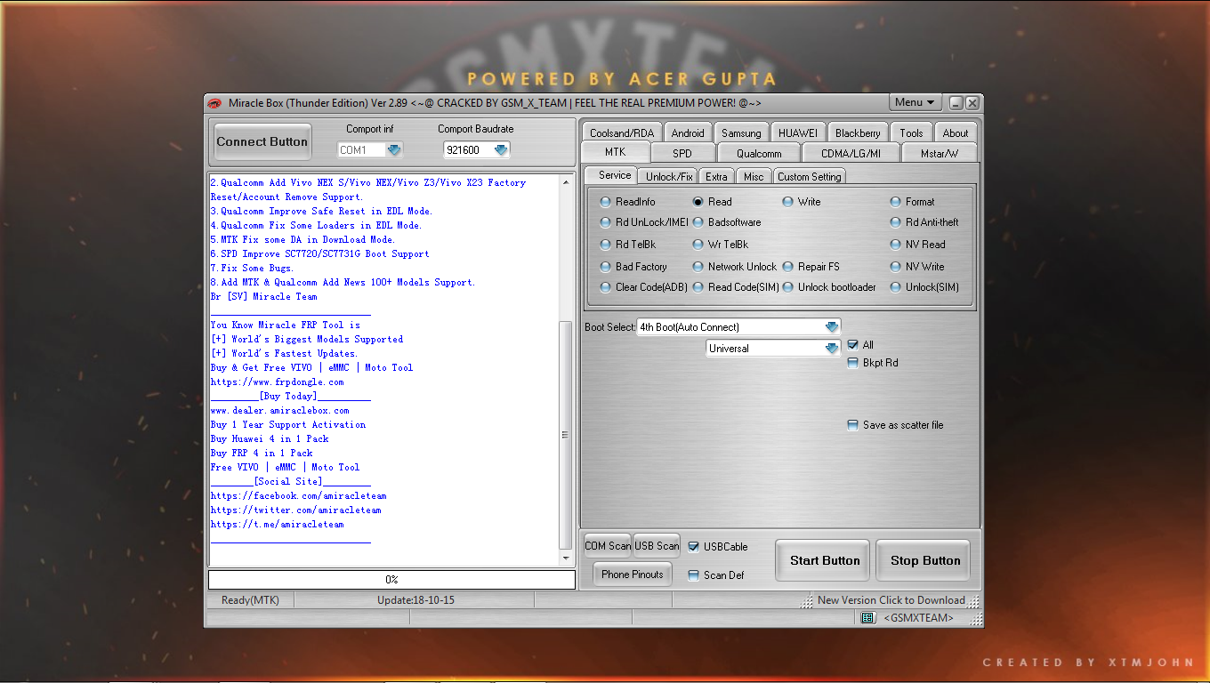
Task: Switch to the Tools tab
Action: pyautogui.click(x=911, y=133)
